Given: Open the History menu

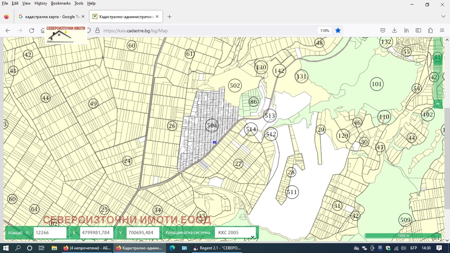Looking at the screenshot, I should pos(41,3).
